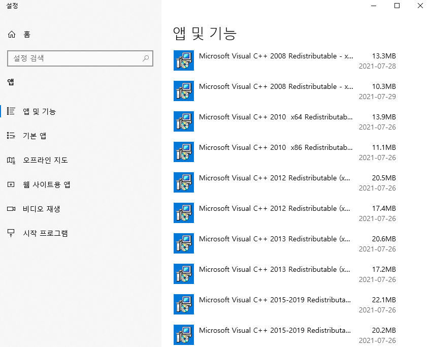Click the 2021-07-28 install date
Image resolution: width=430 pixels, height=347 pixels.
pos(377,66)
